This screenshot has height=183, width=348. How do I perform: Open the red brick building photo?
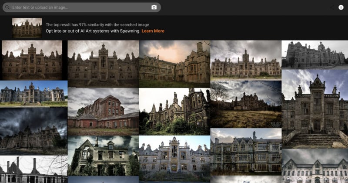click(x=103, y=112)
